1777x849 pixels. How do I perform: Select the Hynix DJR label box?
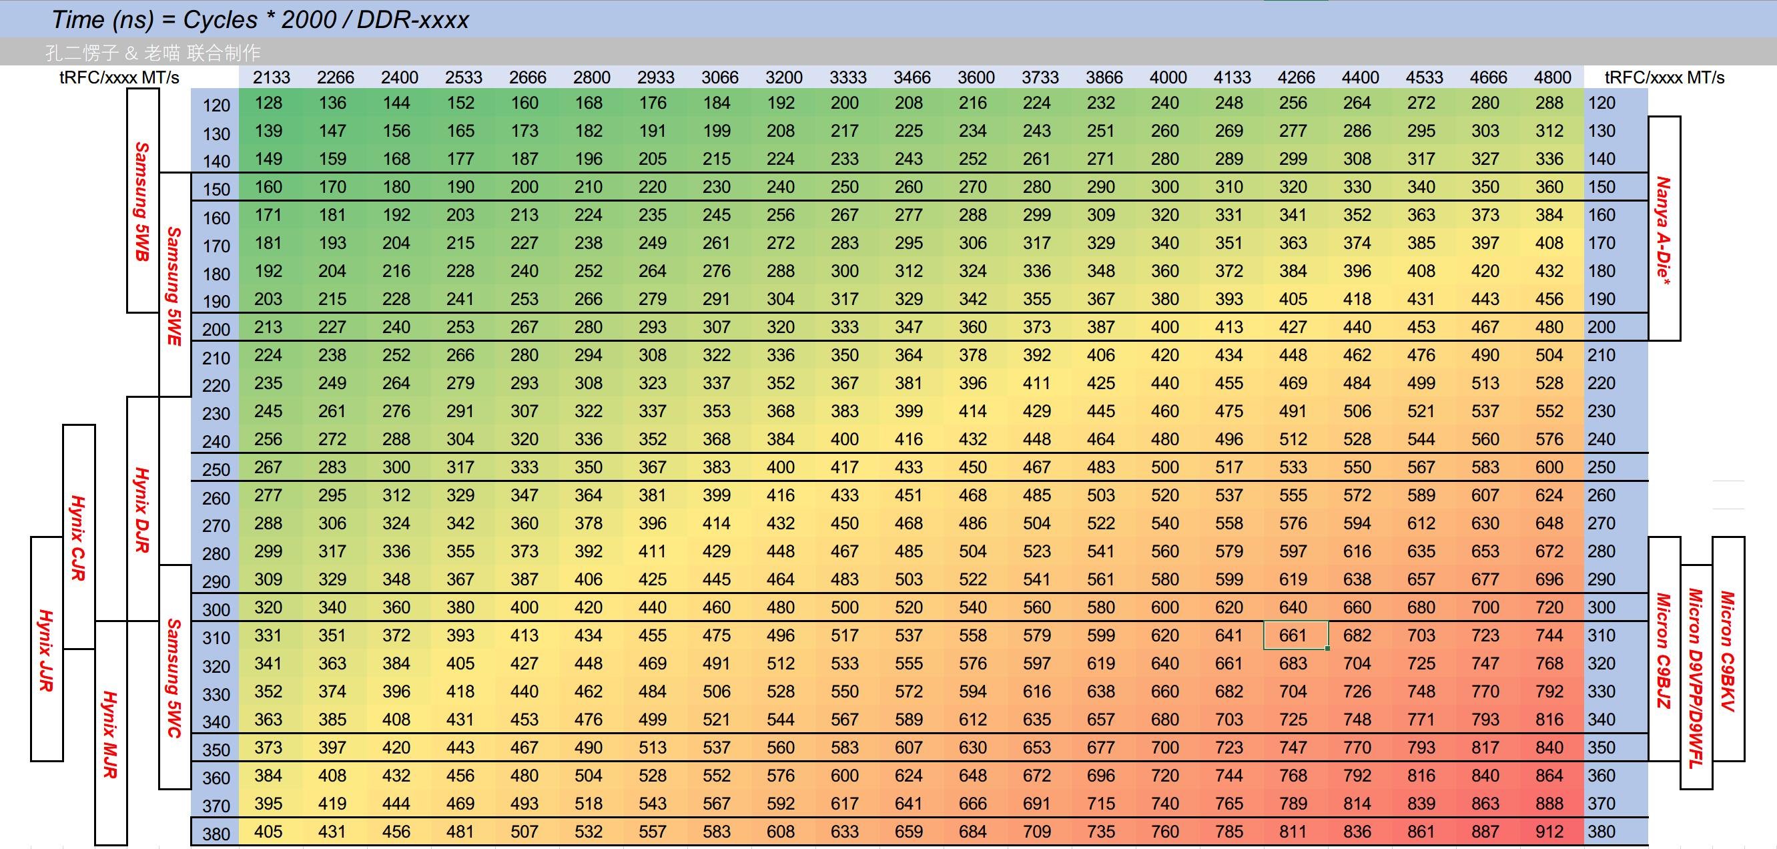click(143, 509)
